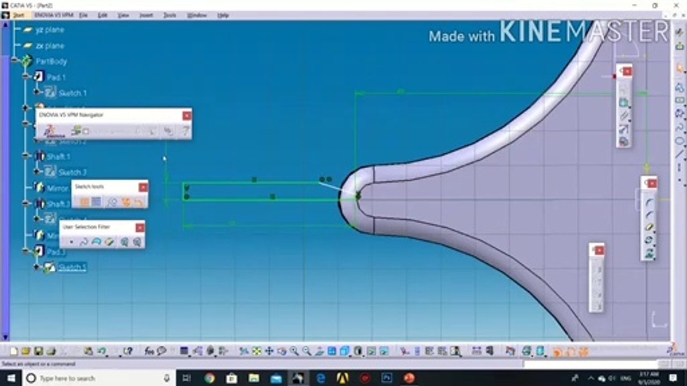Toggle Grid display in Sketch tools
Image resolution: width=687 pixels, height=386 pixels.
84,202
